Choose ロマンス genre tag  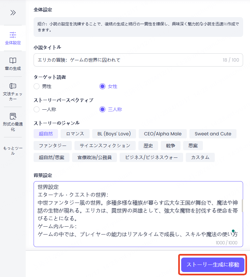[75, 134]
